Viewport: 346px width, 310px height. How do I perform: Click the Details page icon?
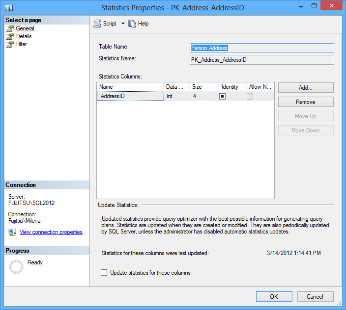(x=9, y=36)
